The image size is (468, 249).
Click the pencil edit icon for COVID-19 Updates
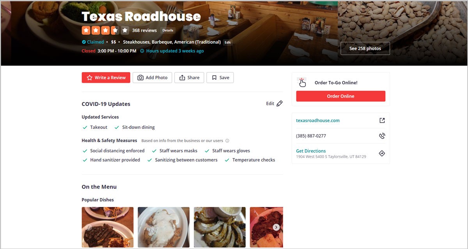(x=279, y=104)
